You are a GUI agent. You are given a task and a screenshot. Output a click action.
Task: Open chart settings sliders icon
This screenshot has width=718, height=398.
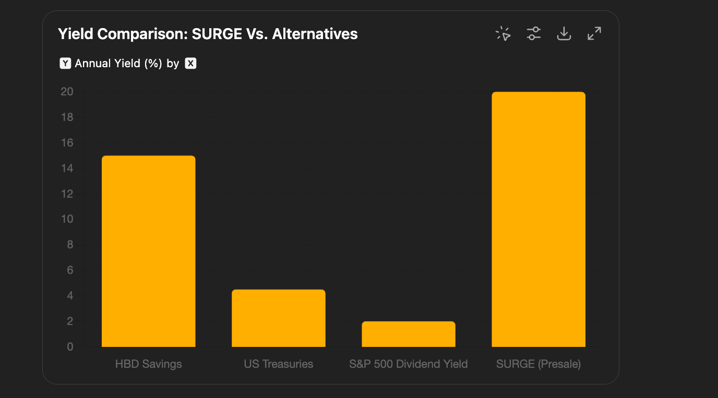533,34
